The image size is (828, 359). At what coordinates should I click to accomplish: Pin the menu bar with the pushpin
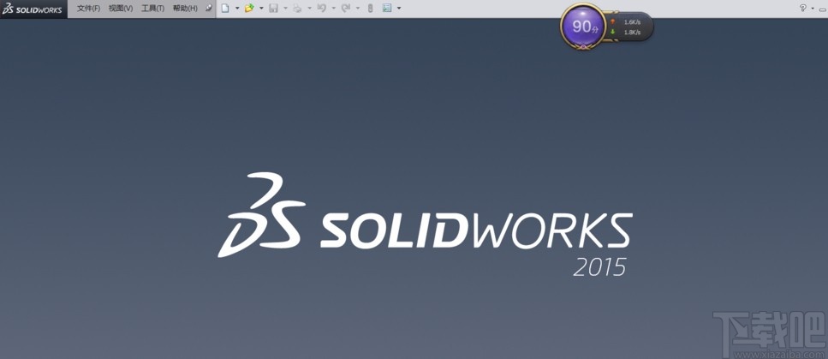[209, 9]
